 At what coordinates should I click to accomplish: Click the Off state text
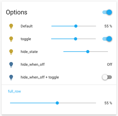coord(110,64)
